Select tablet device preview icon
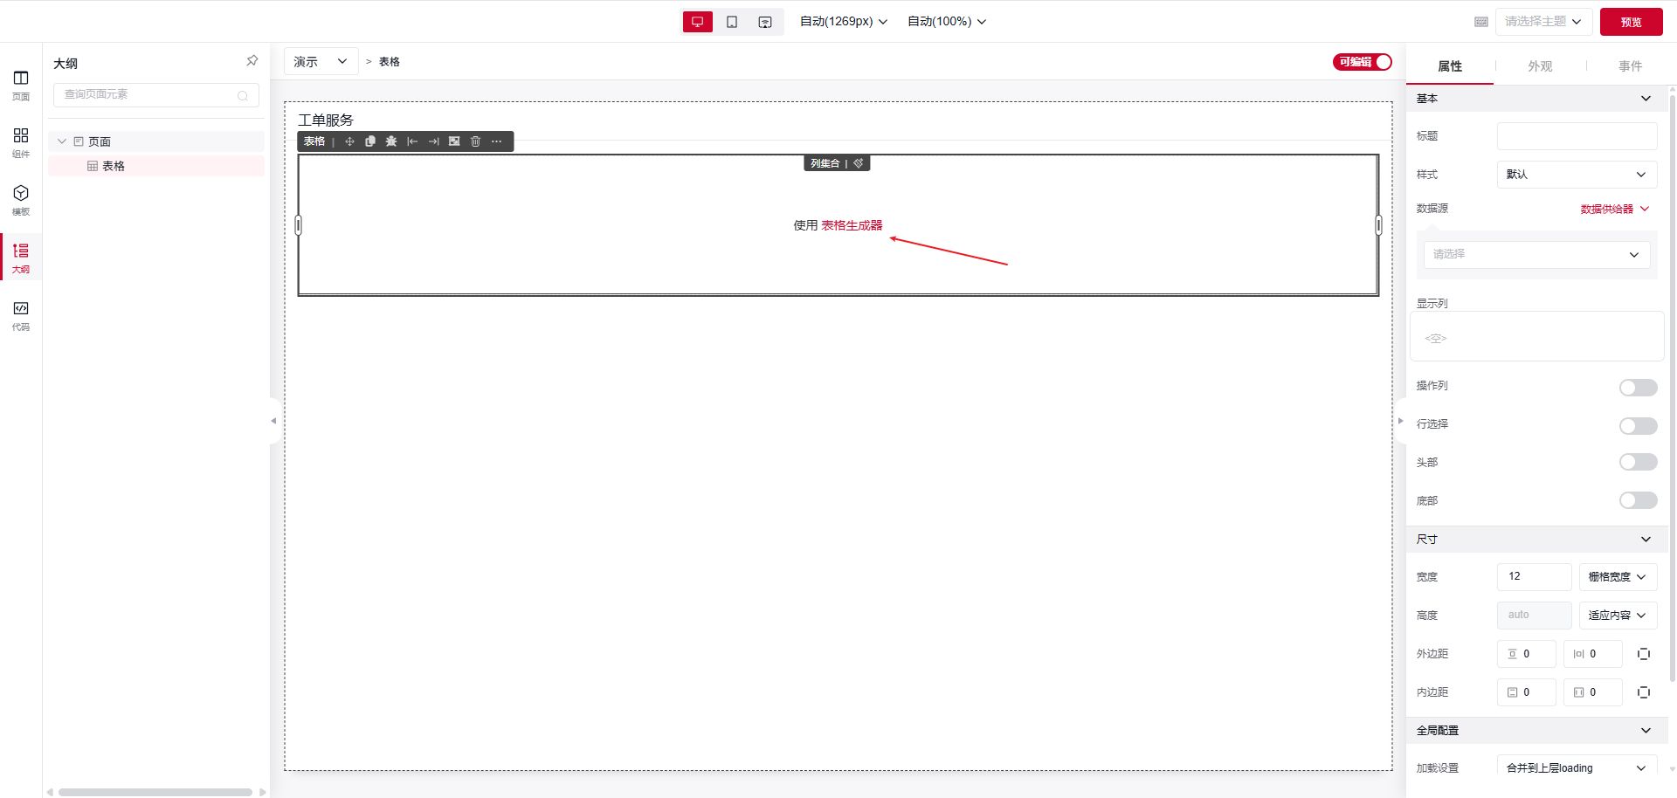Viewport: 1677px width, 798px height. [x=732, y=22]
